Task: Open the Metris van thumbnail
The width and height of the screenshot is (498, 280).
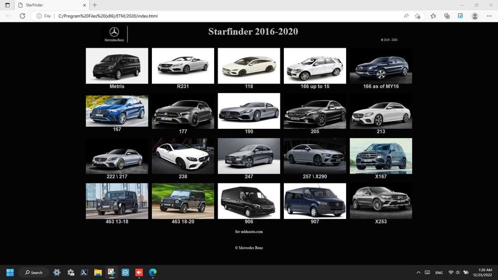Action: tap(117, 66)
